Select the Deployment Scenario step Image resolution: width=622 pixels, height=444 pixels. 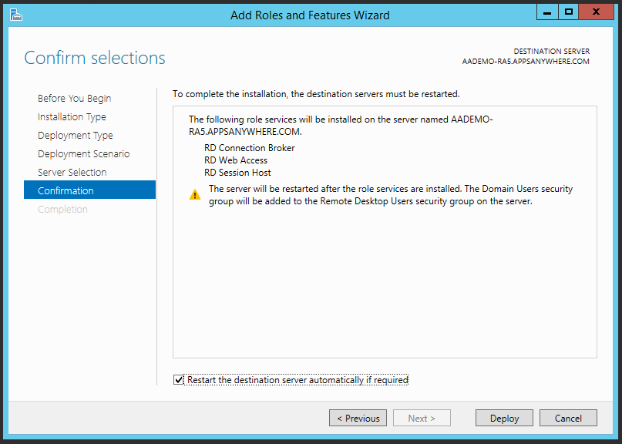point(83,154)
